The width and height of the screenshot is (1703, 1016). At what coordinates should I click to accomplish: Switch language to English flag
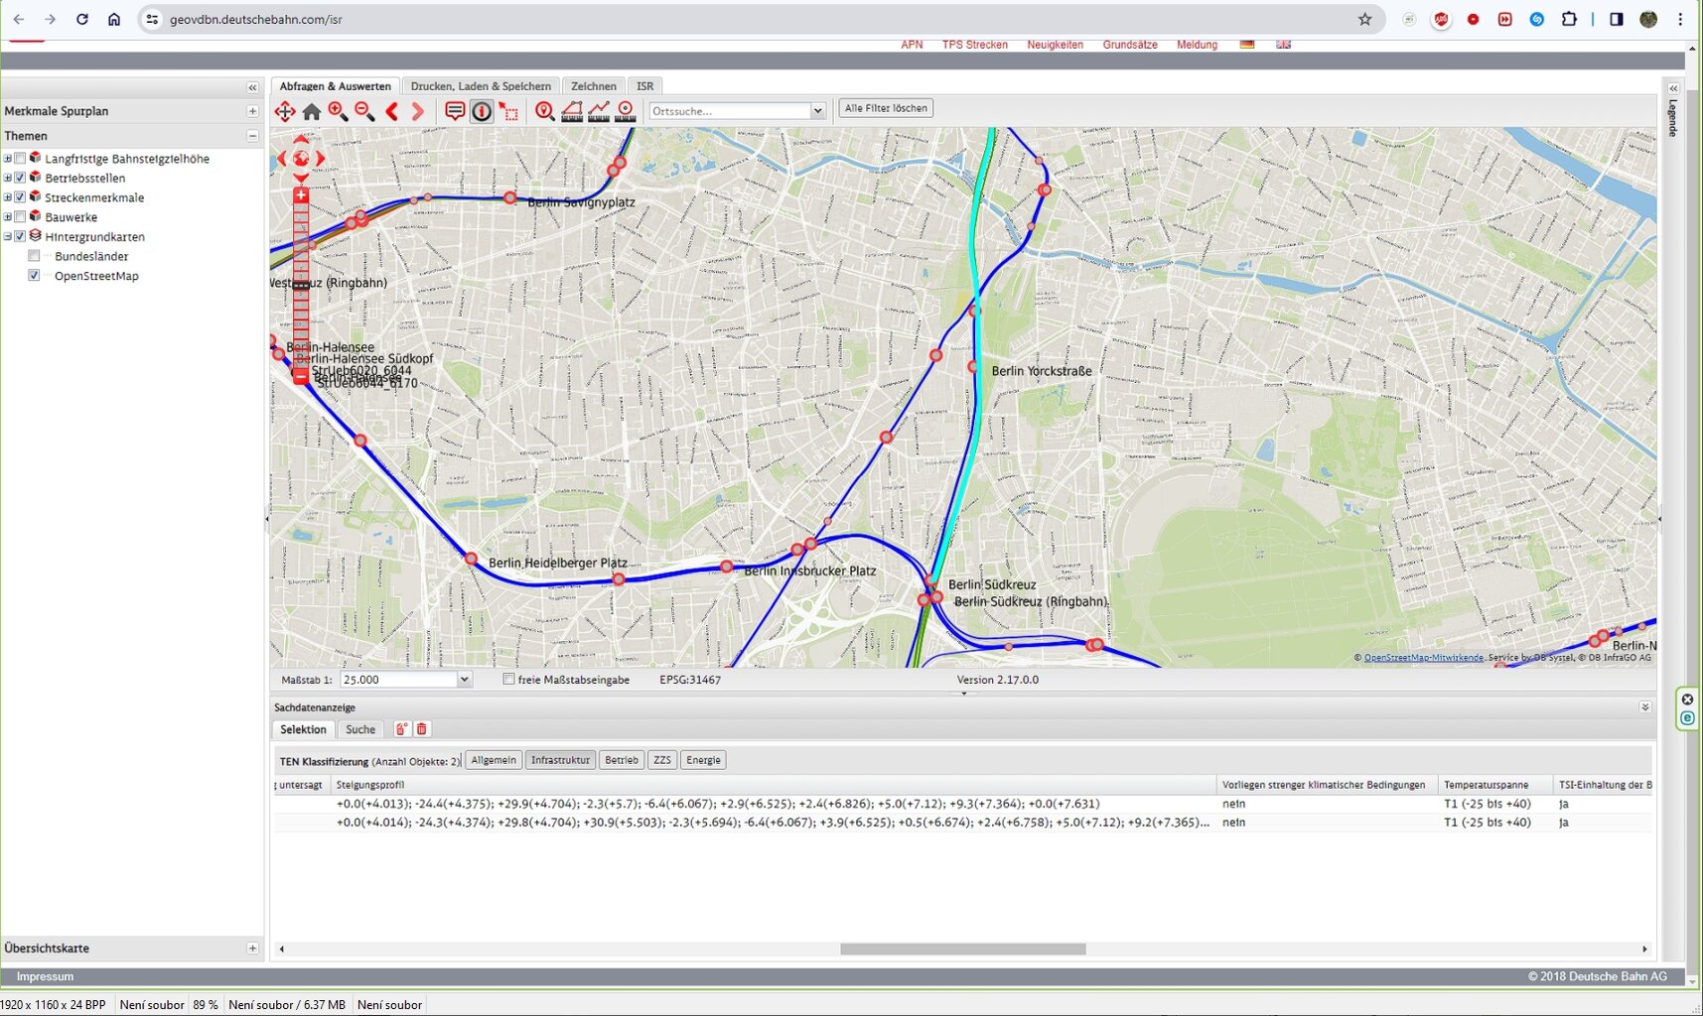tap(1284, 45)
